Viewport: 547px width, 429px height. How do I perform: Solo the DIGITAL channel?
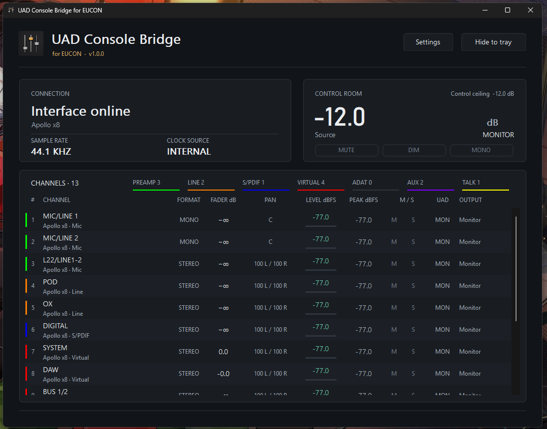click(413, 330)
